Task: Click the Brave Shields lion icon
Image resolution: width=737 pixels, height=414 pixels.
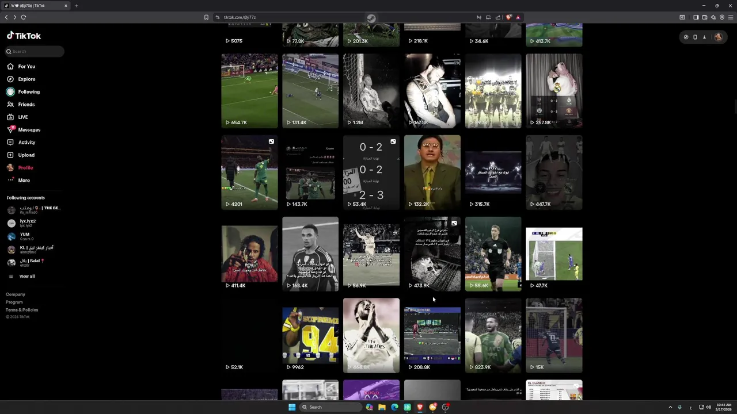Action: 508,17
